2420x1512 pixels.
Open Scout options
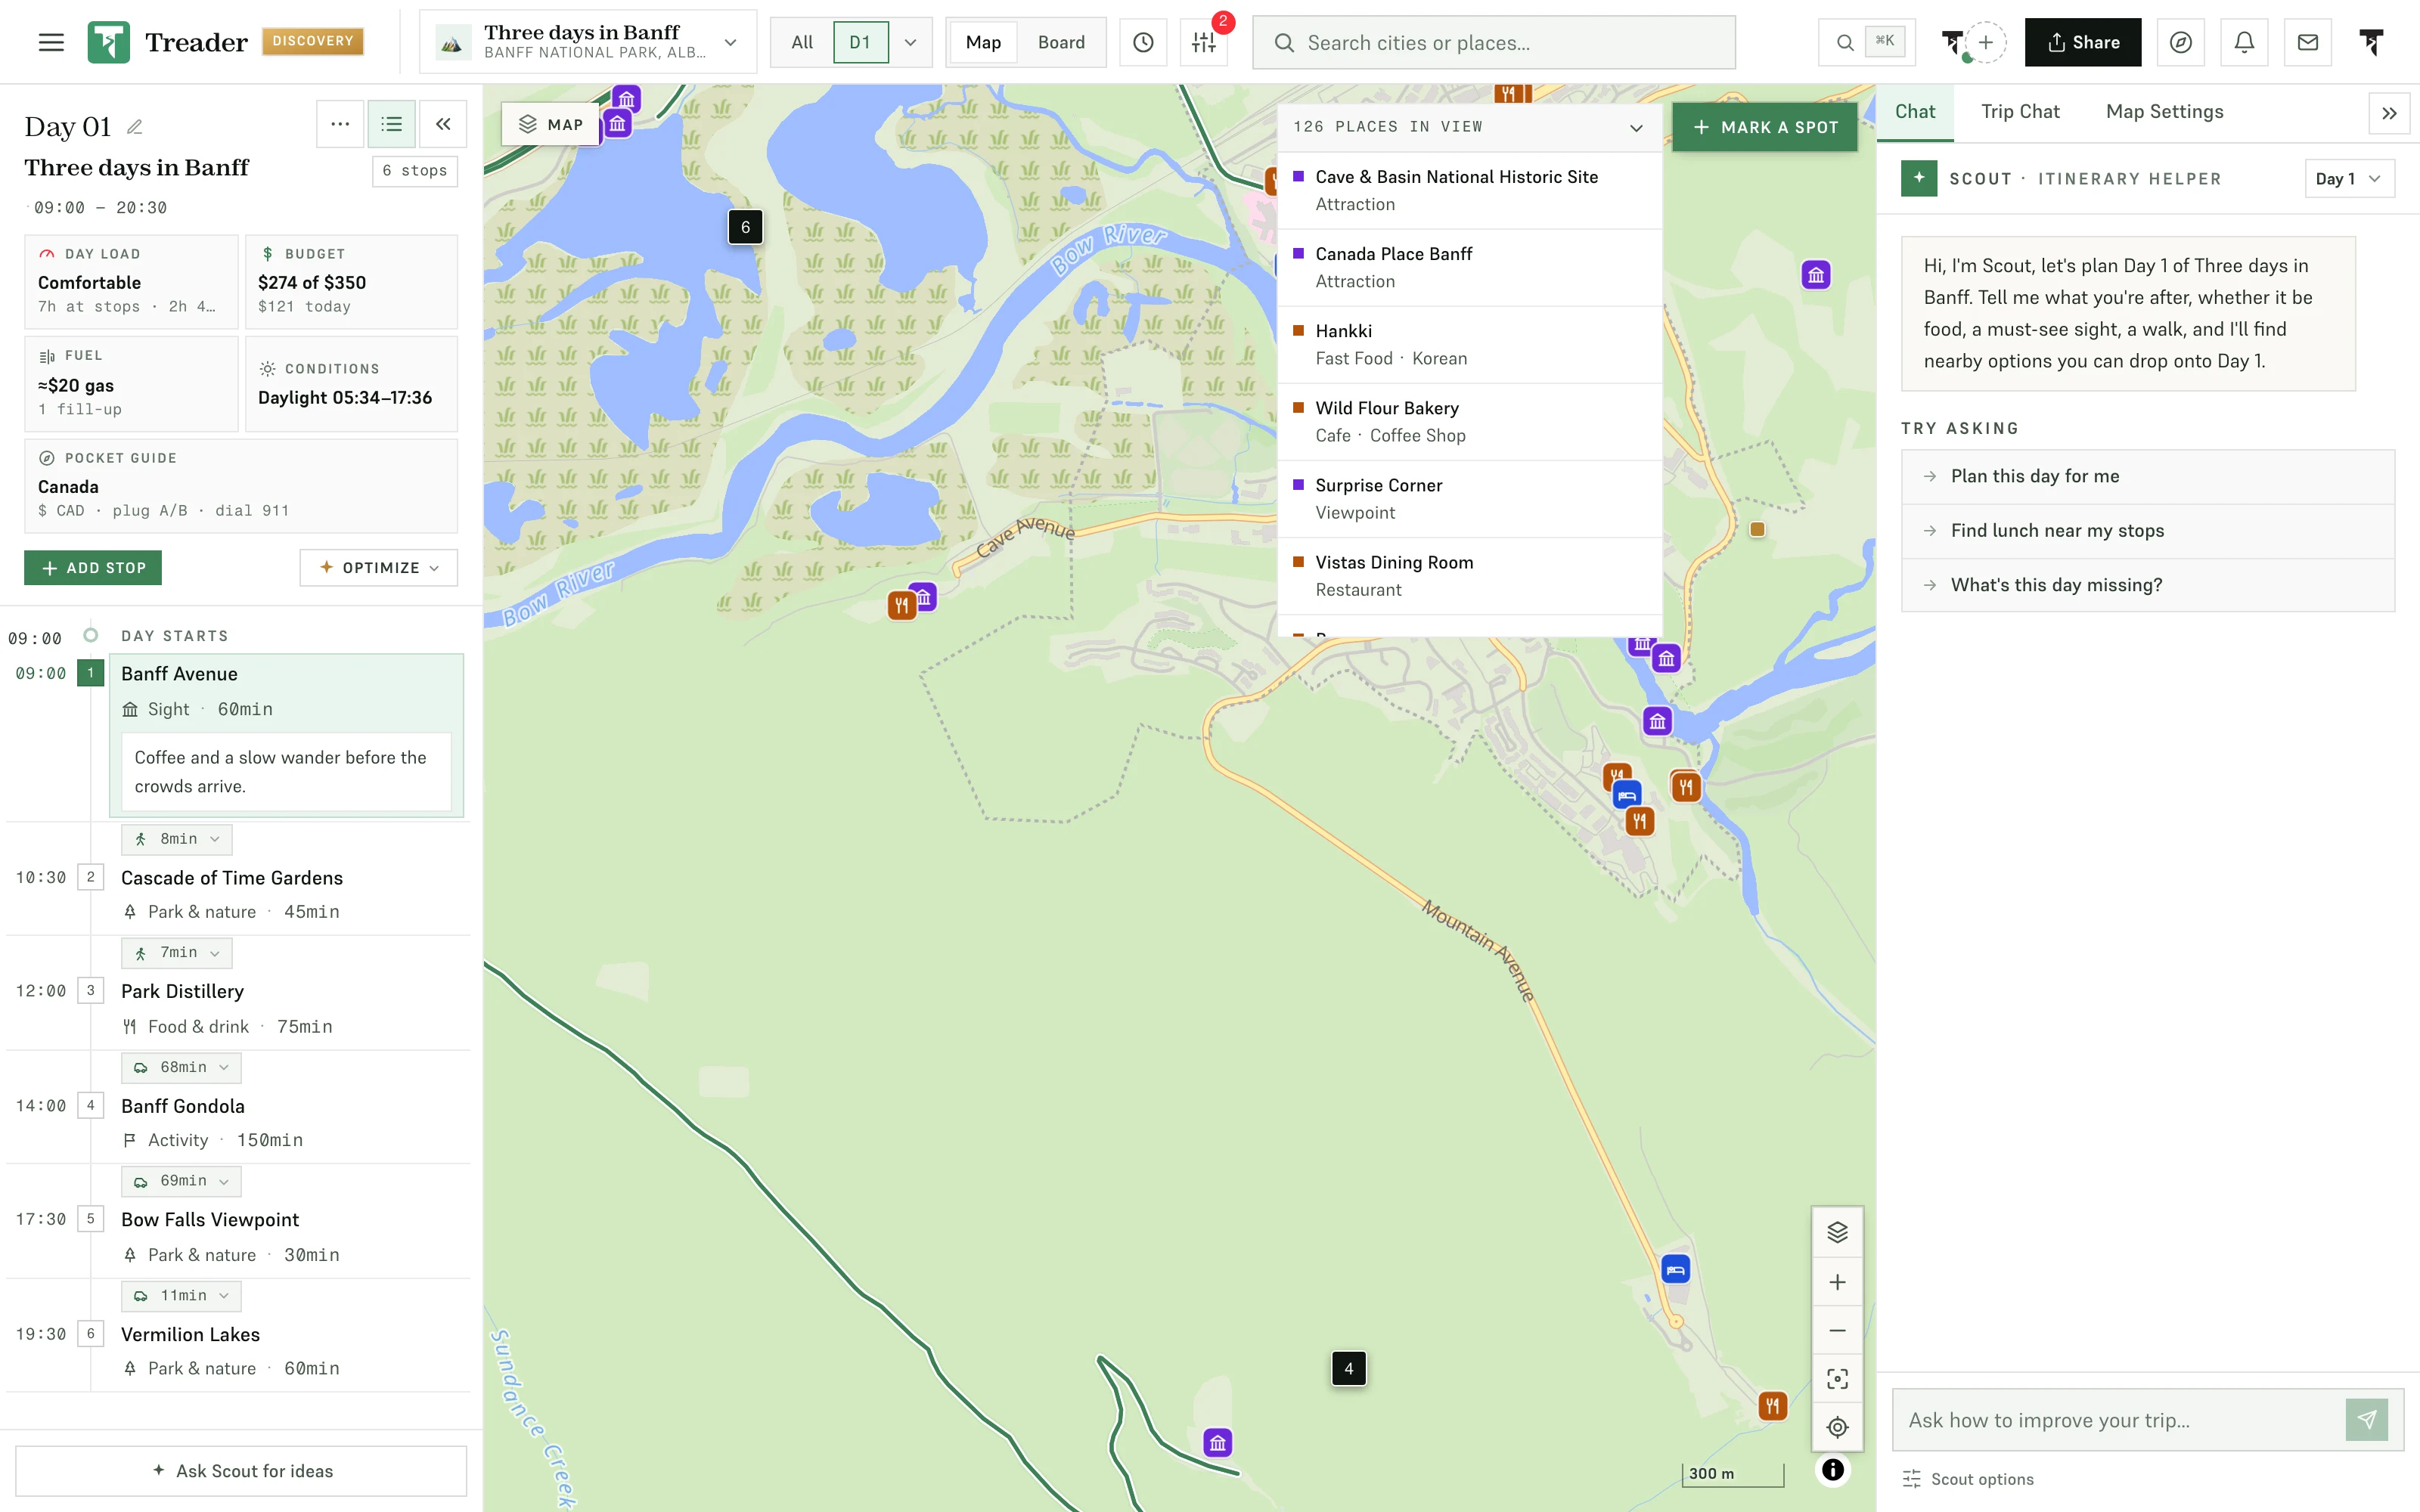(1968, 1478)
